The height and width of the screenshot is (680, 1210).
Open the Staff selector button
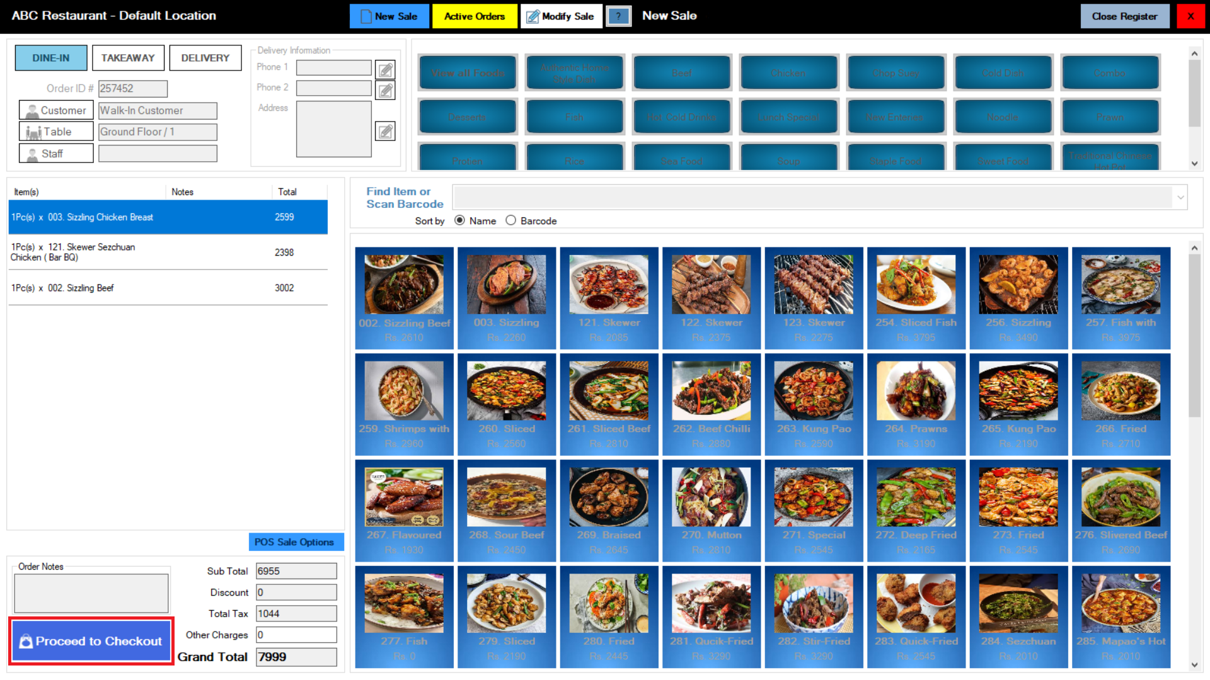(x=56, y=154)
